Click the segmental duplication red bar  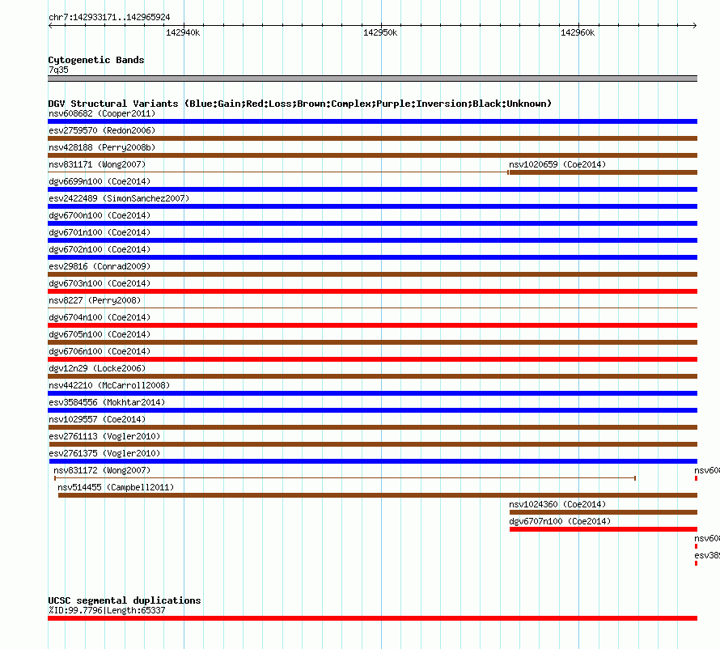[372, 618]
